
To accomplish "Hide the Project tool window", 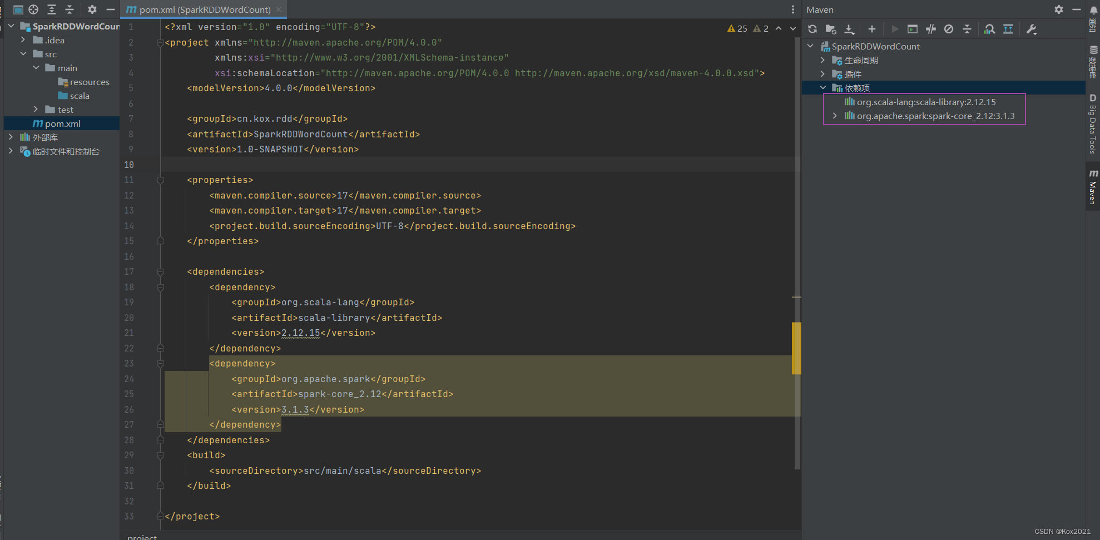I will pyautogui.click(x=111, y=9).
